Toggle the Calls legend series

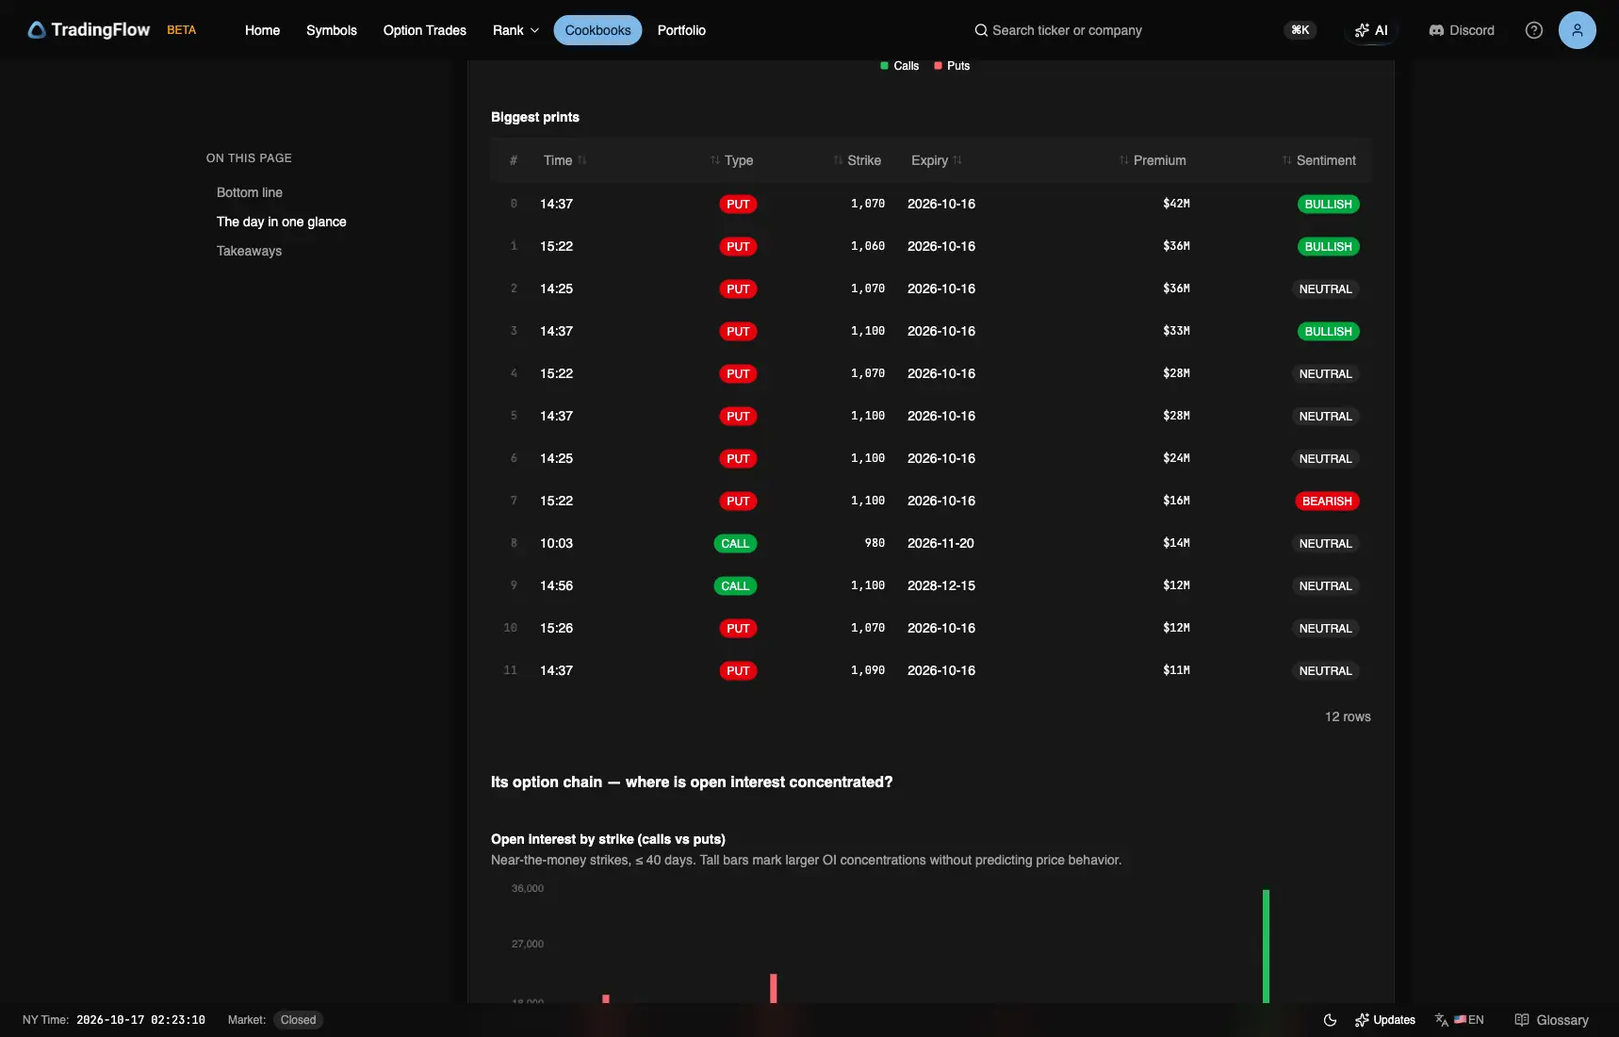(x=899, y=66)
